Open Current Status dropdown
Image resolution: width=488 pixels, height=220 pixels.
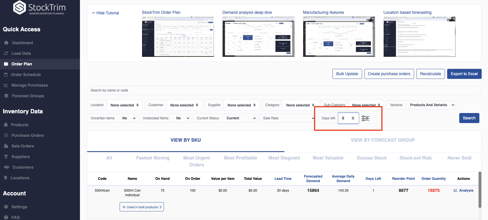[240, 118]
